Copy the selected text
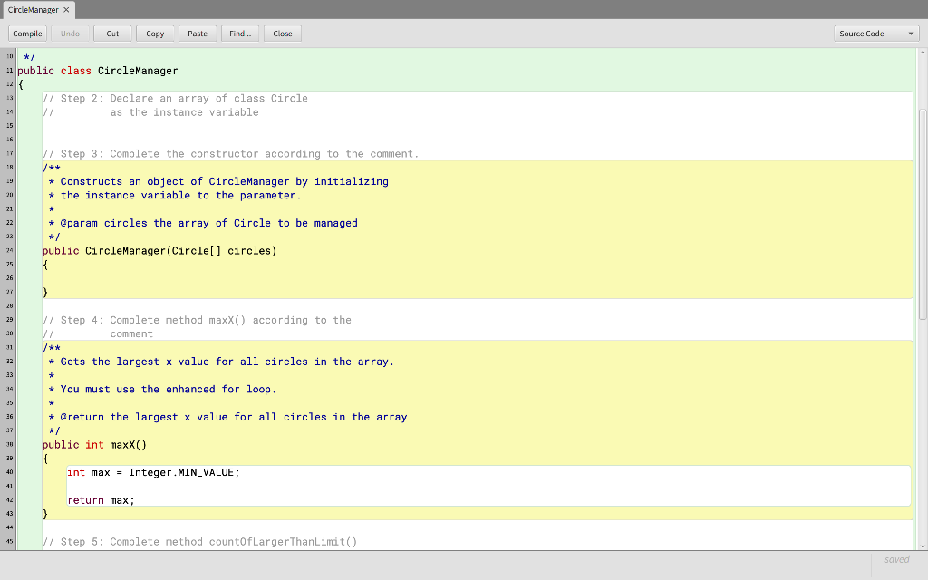Viewport: 928px width, 580px height. tap(155, 33)
